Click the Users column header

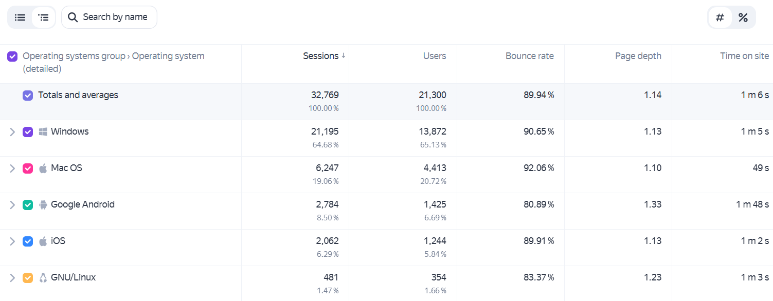pos(435,56)
